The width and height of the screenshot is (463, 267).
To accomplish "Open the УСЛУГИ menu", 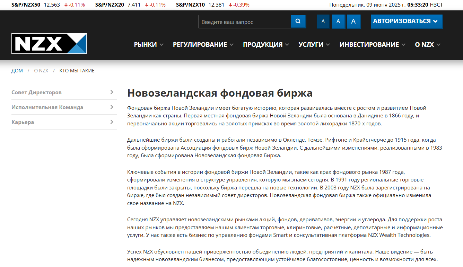I will point(314,44).
